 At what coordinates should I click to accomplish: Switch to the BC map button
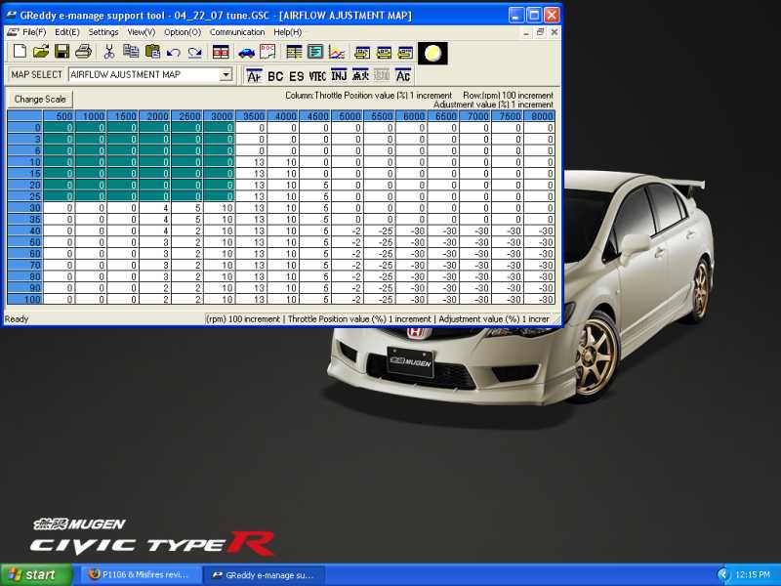[275, 75]
